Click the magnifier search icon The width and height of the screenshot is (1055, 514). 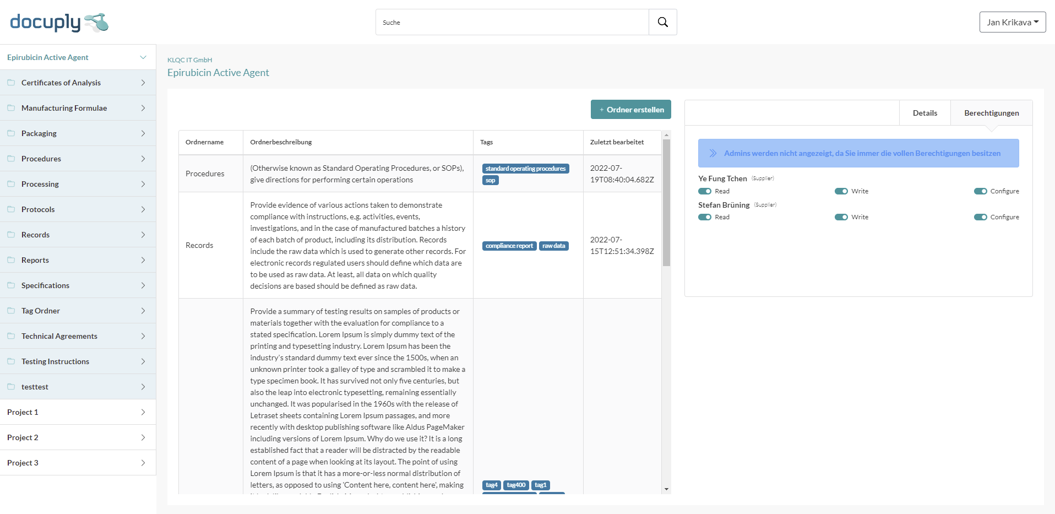tap(662, 22)
